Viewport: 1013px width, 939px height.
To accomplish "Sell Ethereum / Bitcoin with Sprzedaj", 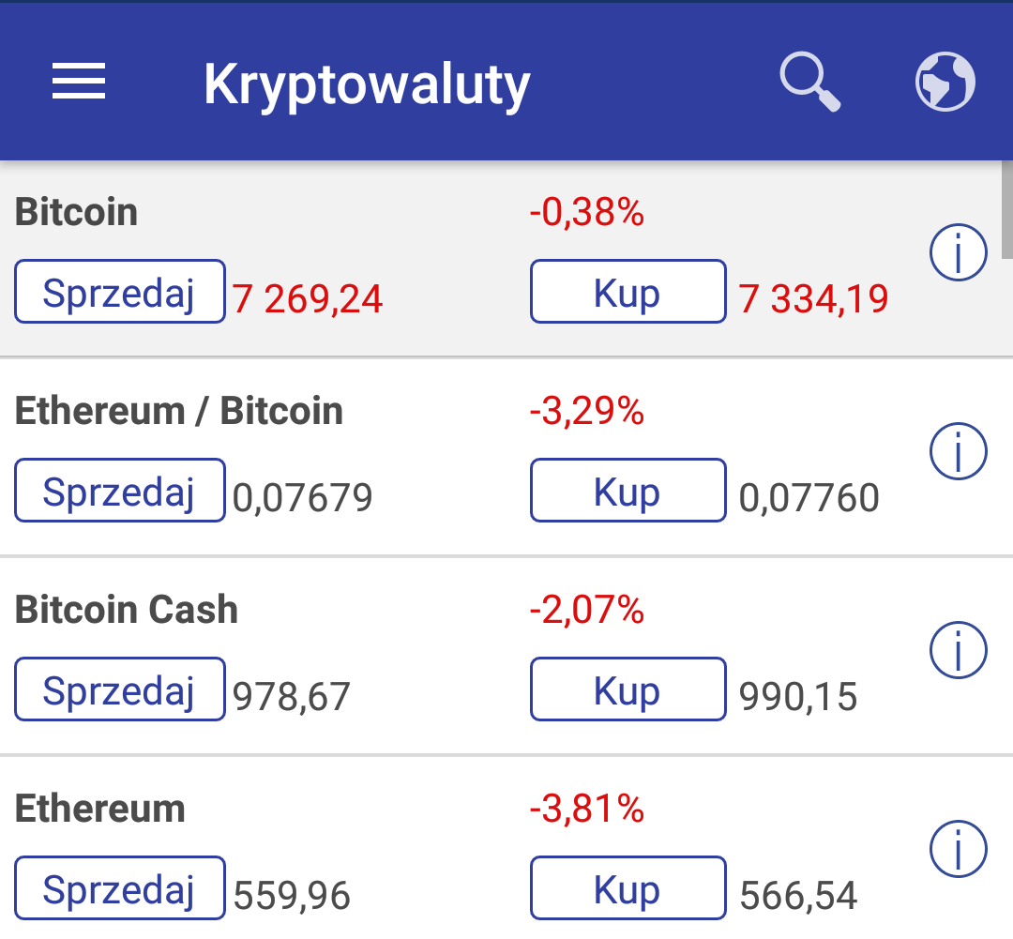I will click(120, 491).
